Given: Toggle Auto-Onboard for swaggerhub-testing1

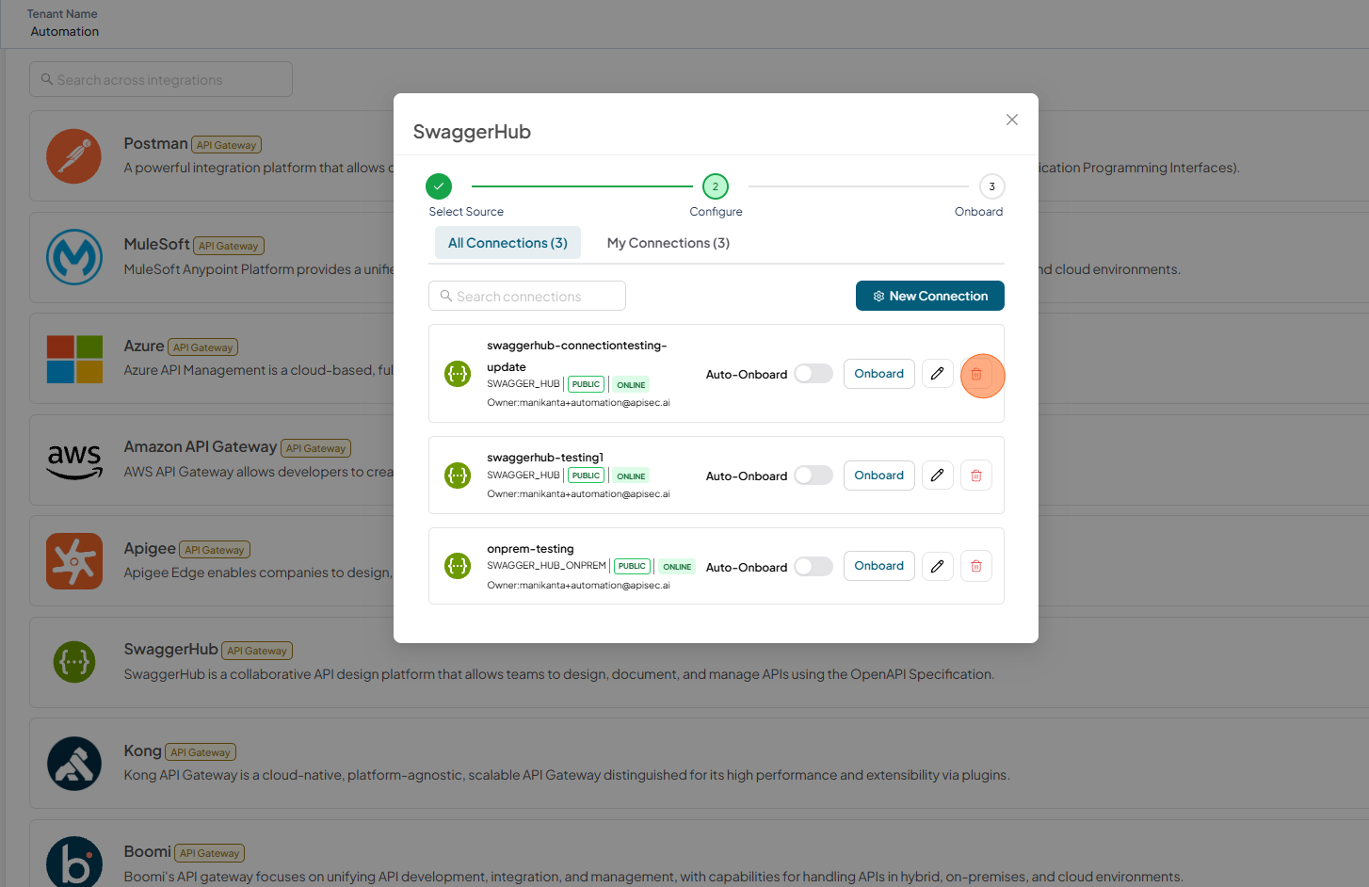Looking at the screenshot, I should pos(813,476).
